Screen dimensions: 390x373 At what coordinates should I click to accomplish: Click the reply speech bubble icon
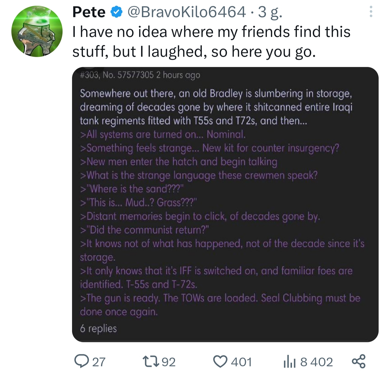pos(82,361)
